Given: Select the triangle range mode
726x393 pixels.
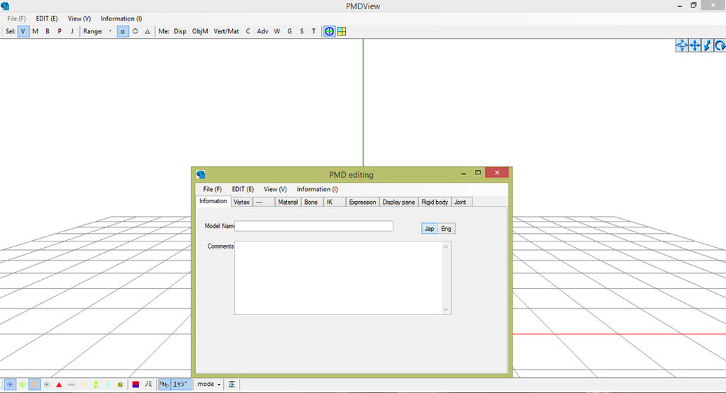Looking at the screenshot, I should 147,31.
